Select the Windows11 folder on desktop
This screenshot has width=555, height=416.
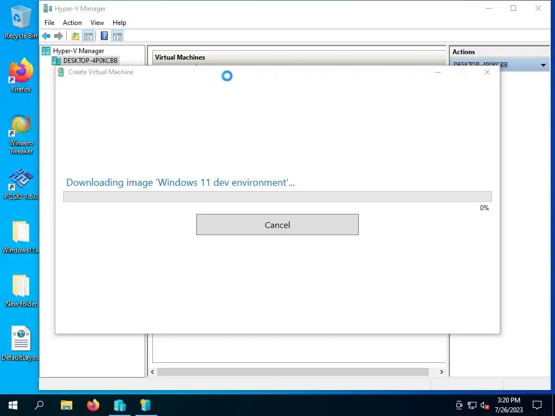21,237
